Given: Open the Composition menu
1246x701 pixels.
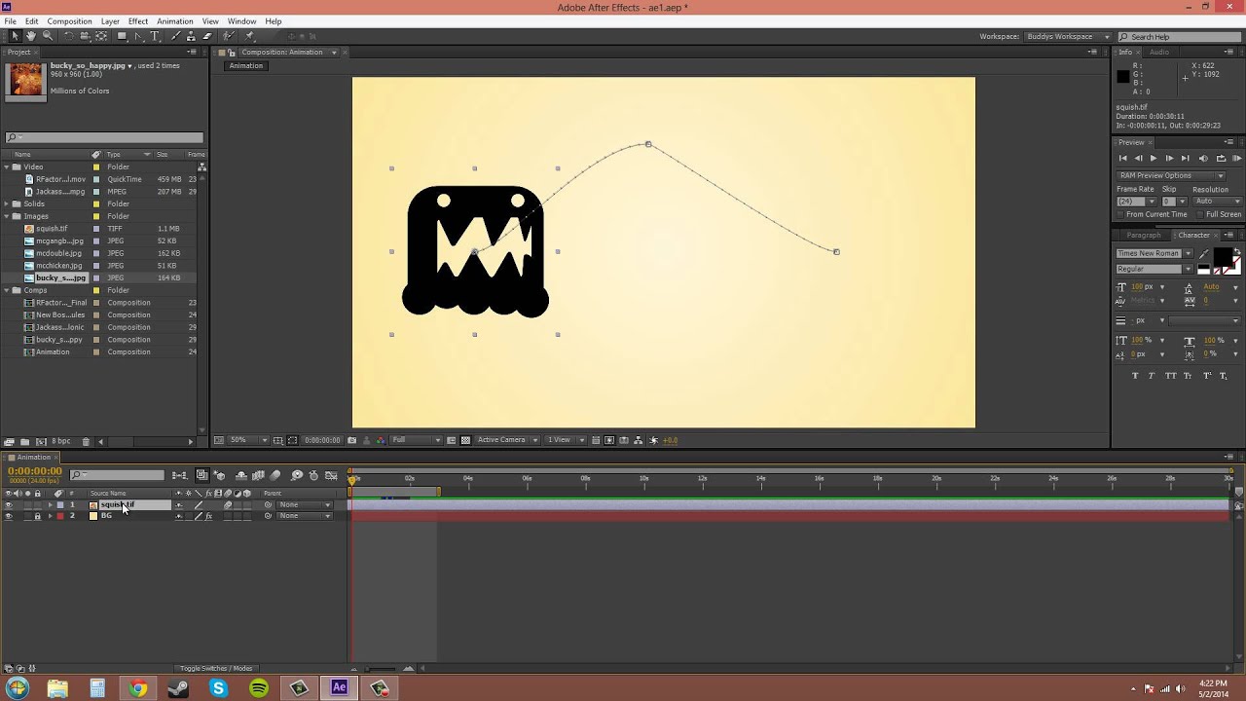Looking at the screenshot, I should click(69, 21).
